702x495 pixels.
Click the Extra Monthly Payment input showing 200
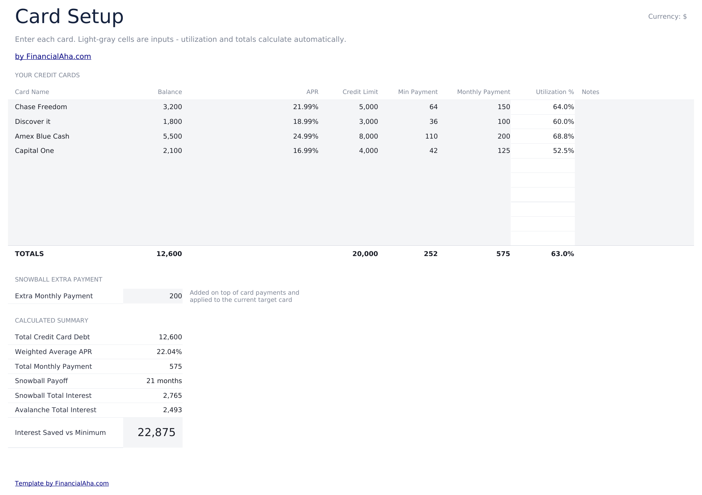(x=153, y=296)
